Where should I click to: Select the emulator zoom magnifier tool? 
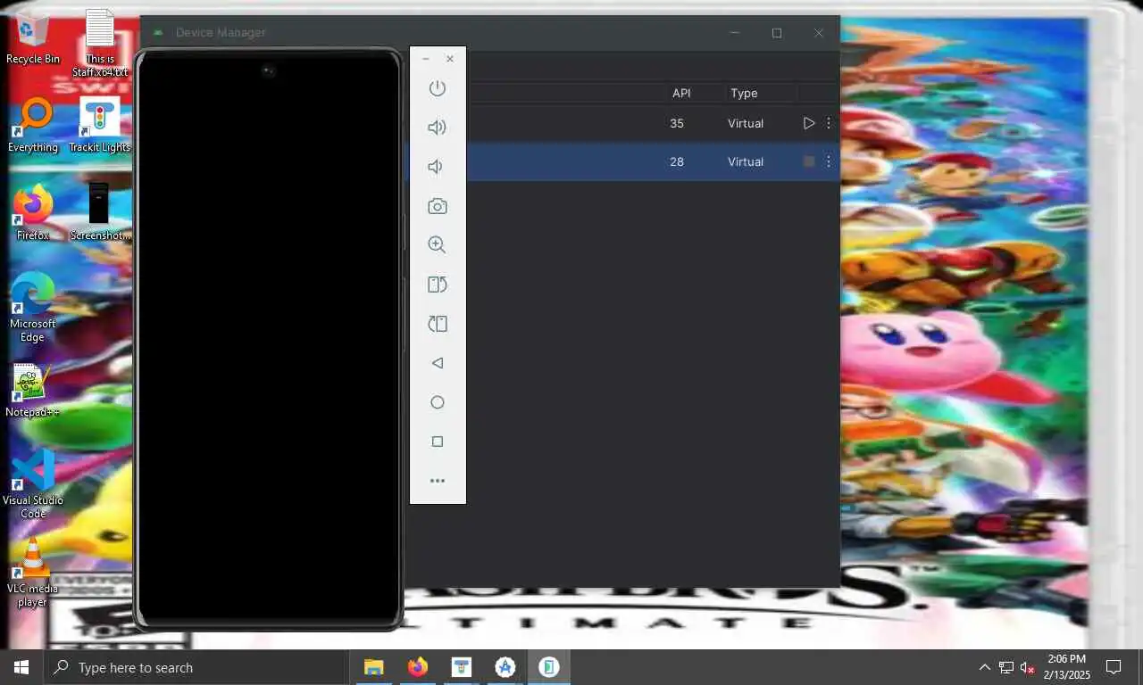click(x=437, y=245)
